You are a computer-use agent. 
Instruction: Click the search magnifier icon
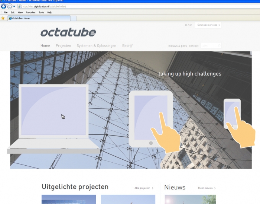tap(219, 46)
